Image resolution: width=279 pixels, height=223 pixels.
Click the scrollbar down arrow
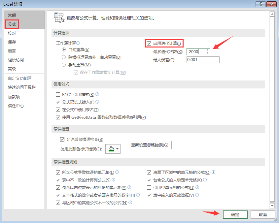pyautogui.click(x=272, y=206)
